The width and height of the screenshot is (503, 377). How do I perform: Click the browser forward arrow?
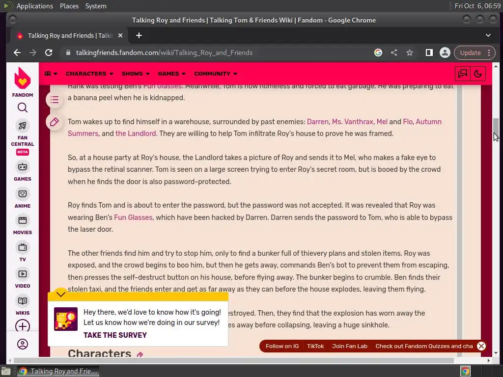33,53
